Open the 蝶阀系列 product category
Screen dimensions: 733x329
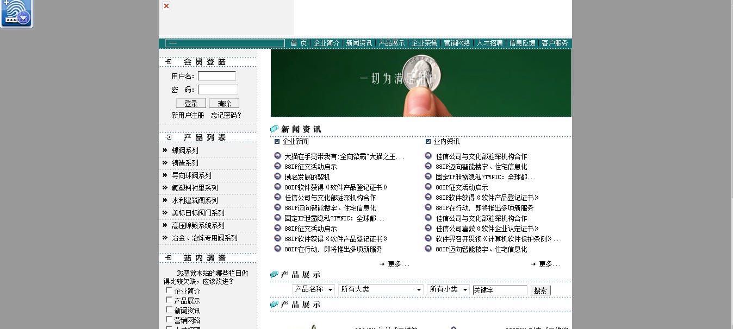[x=185, y=150]
